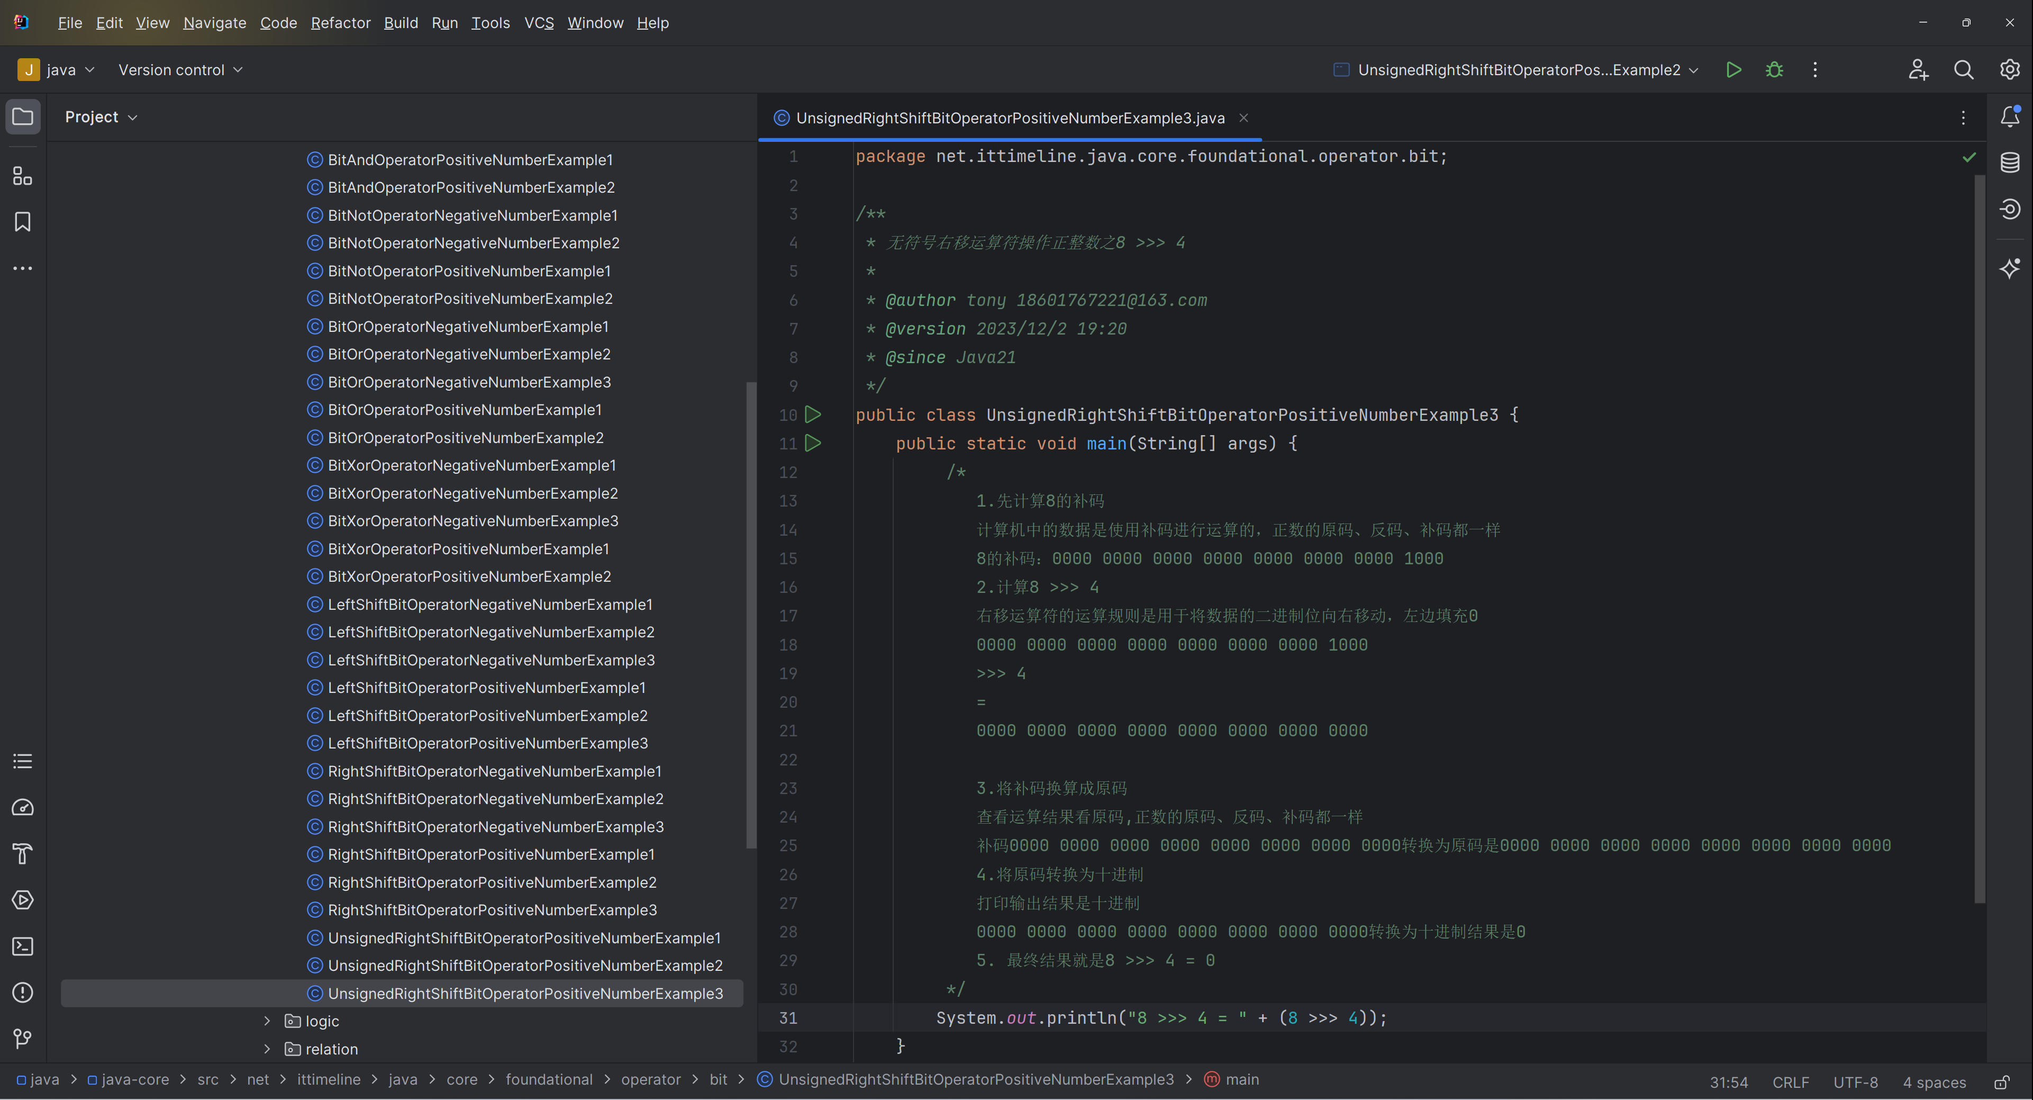Open the Structure tool window icon
Image resolution: width=2033 pixels, height=1100 pixels.
point(23,175)
